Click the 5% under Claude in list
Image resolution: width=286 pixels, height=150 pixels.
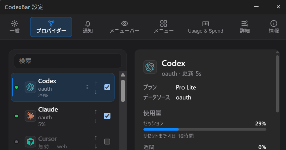click(x=42, y=124)
